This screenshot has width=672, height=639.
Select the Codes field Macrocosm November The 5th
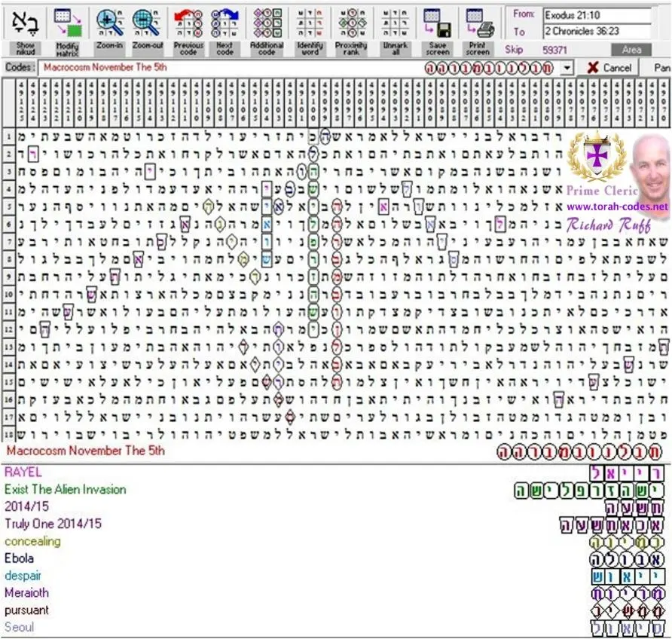300,68
